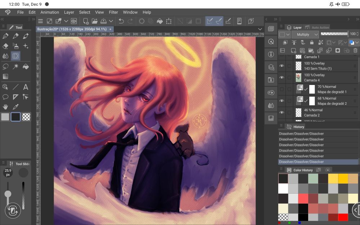Screen dimensions: 360x225
Task: Expand the save options dropdown arrow
Action: click(x=111, y=21)
